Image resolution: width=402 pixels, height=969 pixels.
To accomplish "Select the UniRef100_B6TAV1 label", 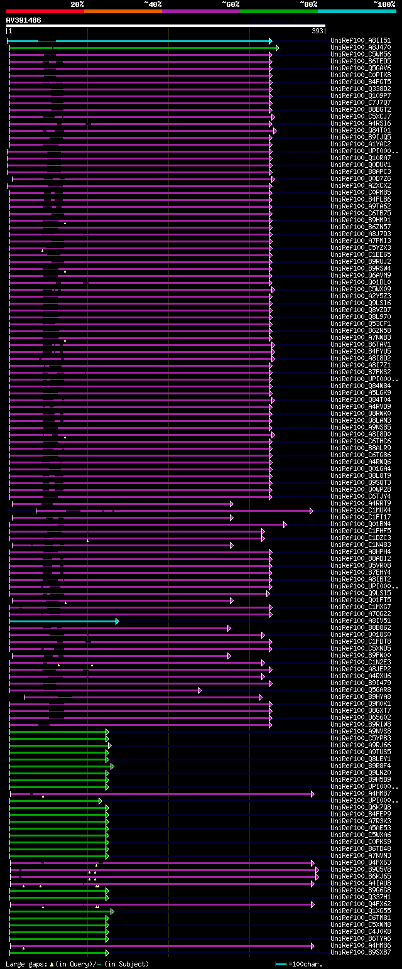I will pyautogui.click(x=361, y=345).
